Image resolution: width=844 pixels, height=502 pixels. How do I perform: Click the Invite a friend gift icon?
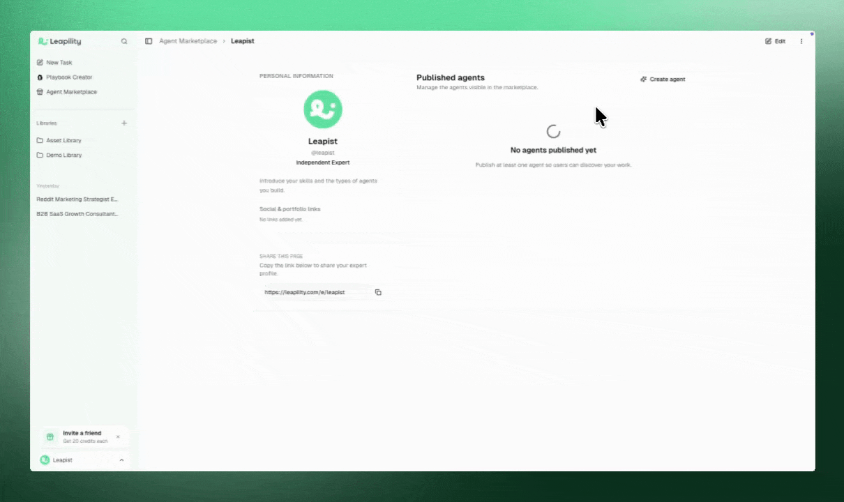tap(50, 437)
